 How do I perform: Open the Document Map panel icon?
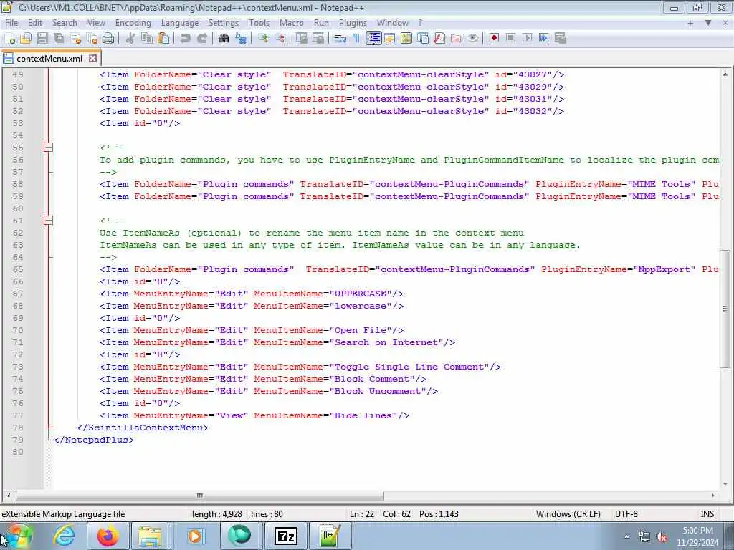tap(406, 39)
